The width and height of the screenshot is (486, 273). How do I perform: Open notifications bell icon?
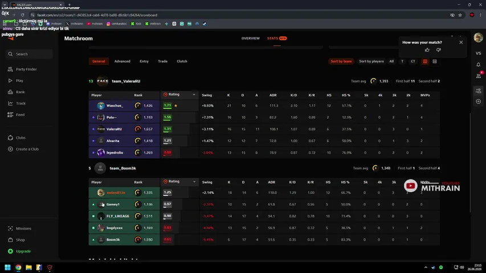(478, 65)
